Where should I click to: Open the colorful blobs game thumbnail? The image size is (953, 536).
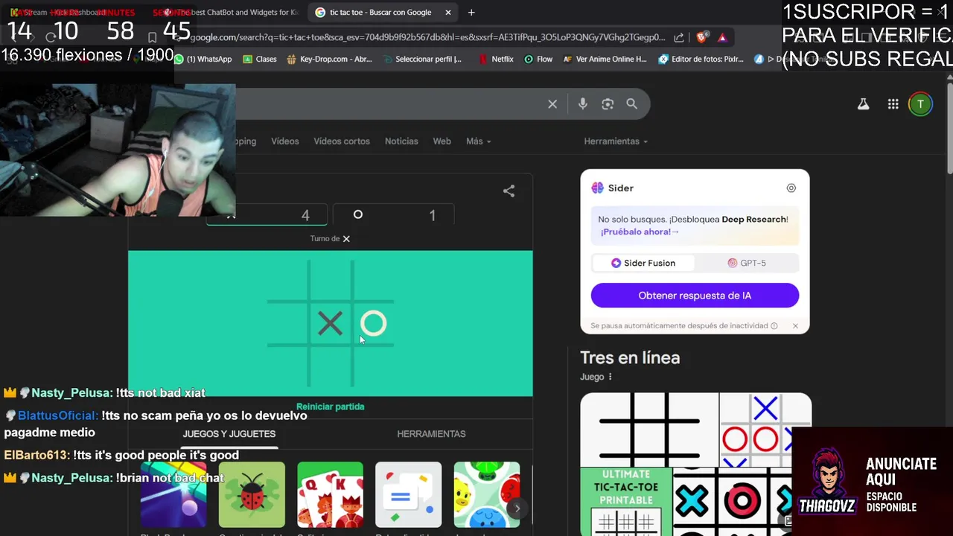point(486,494)
